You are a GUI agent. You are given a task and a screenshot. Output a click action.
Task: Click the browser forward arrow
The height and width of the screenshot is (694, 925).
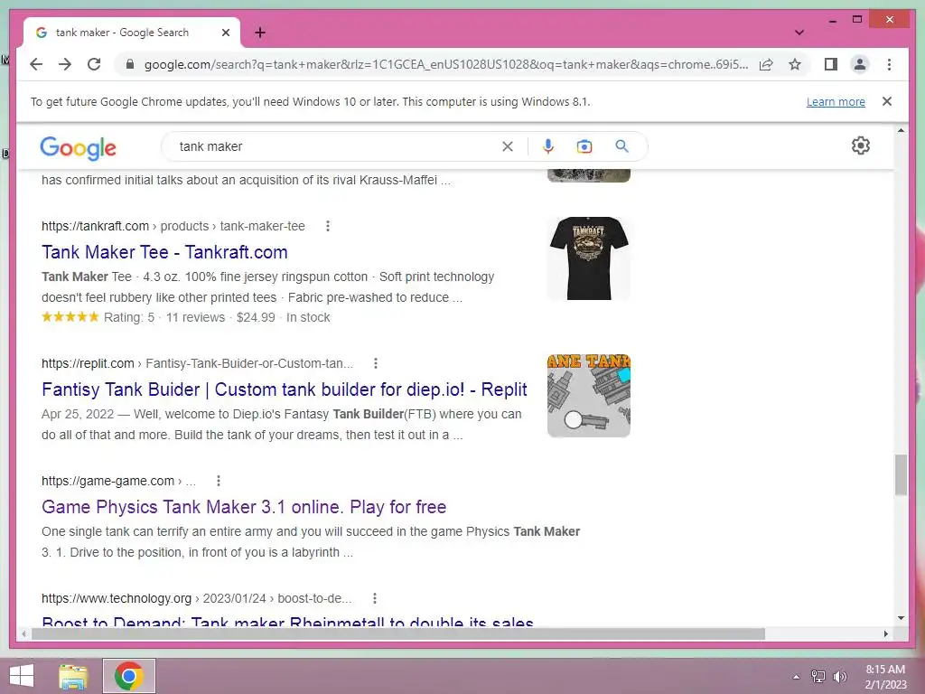point(65,64)
